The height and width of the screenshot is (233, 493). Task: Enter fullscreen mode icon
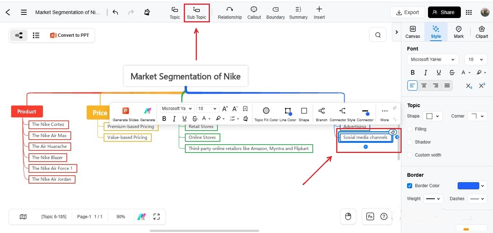pyautogui.click(x=156, y=217)
